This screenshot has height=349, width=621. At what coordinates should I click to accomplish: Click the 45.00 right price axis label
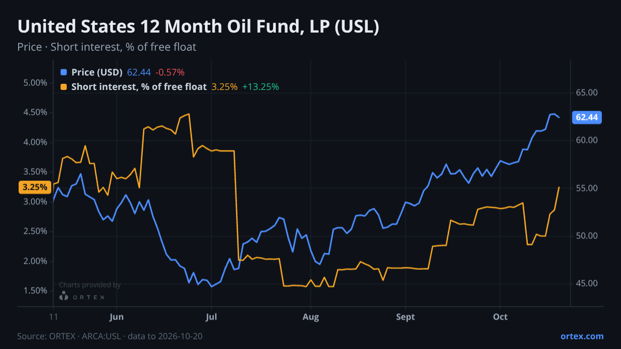[x=587, y=283]
